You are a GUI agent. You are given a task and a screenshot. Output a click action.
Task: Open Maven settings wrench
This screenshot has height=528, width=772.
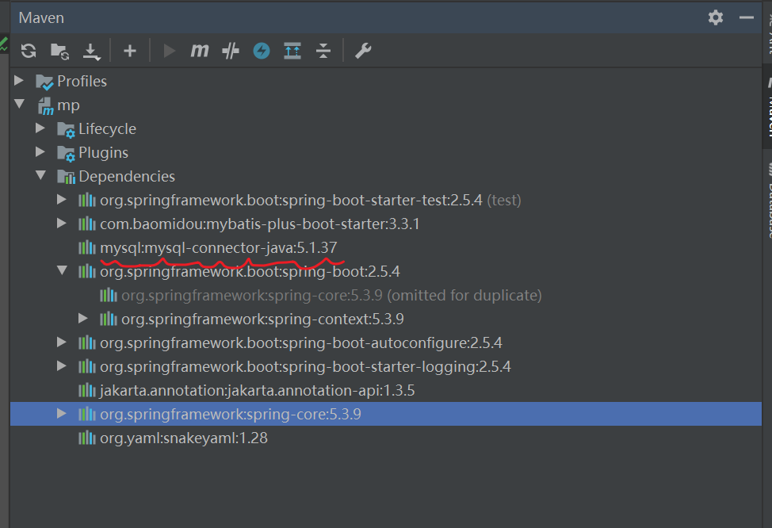pos(363,51)
